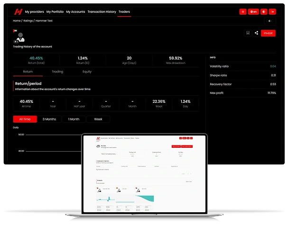
Task: Select the All Time period filter
Action: (24, 119)
